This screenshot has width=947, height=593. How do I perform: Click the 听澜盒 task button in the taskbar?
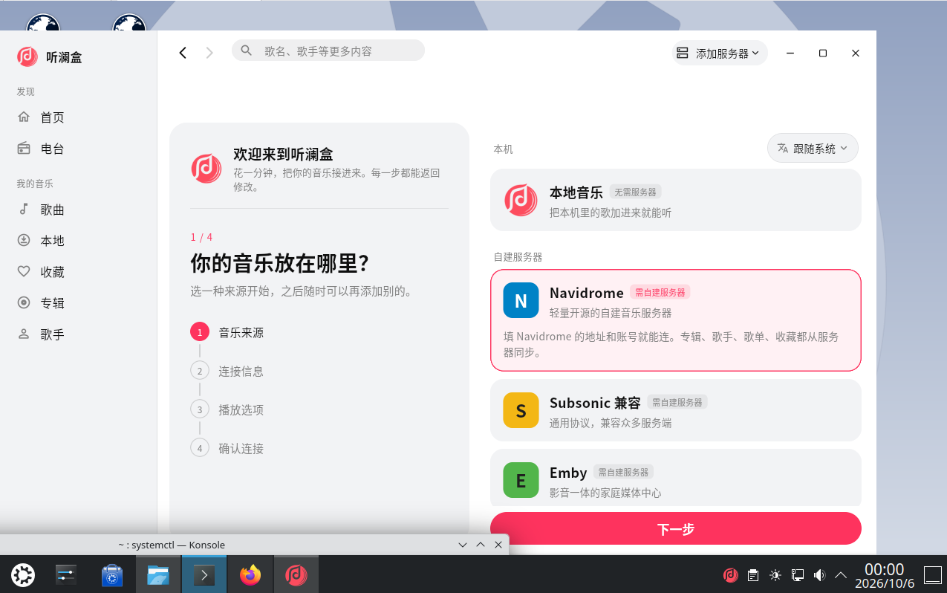coord(296,574)
